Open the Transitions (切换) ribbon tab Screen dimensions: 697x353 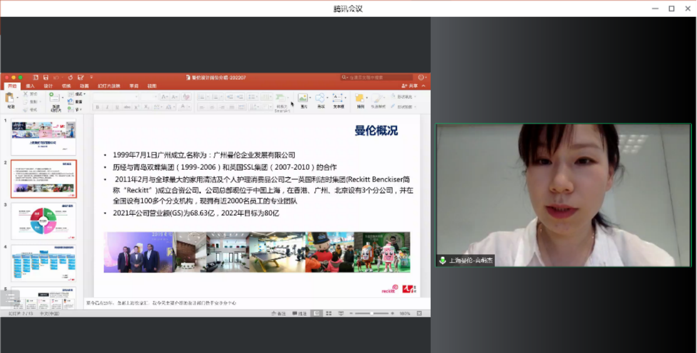pyautogui.click(x=66, y=86)
